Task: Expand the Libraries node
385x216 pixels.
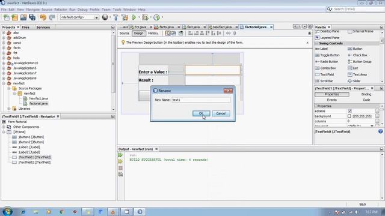Action: (9, 109)
